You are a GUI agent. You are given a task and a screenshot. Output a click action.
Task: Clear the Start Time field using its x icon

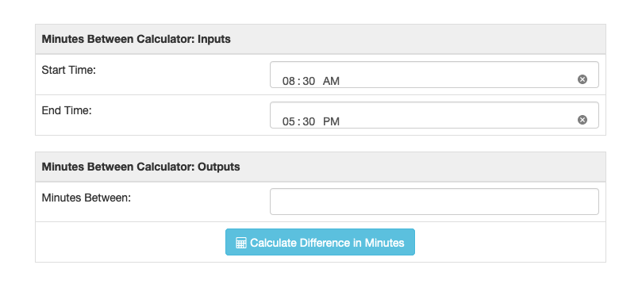click(x=582, y=79)
